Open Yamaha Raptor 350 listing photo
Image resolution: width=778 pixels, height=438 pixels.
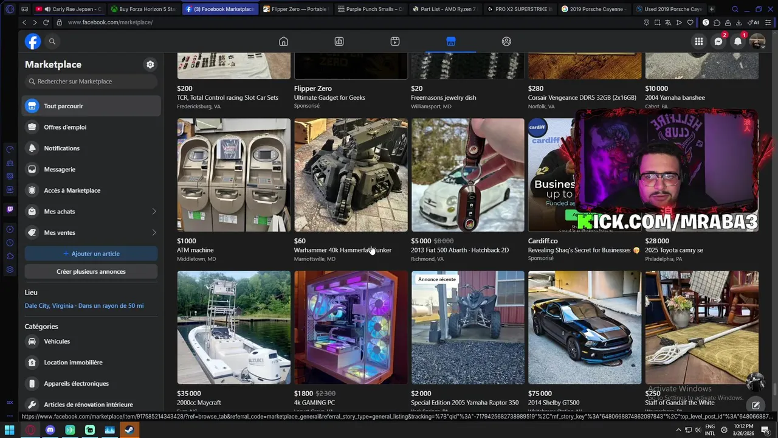tap(467, 327)
